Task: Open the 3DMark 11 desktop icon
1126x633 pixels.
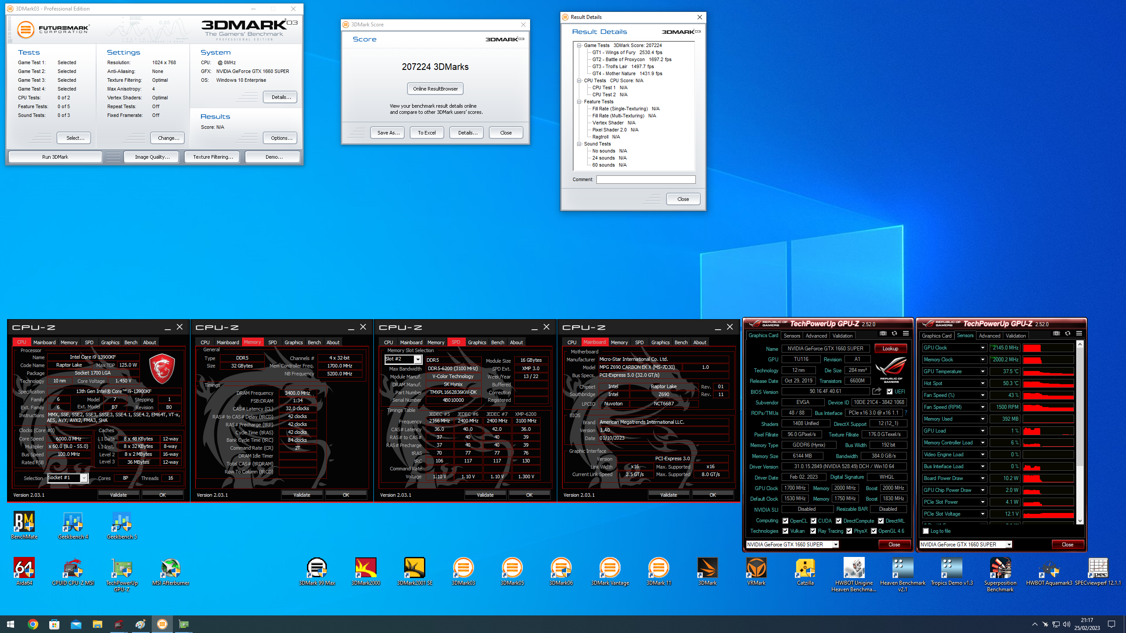Action: (658, 571)
